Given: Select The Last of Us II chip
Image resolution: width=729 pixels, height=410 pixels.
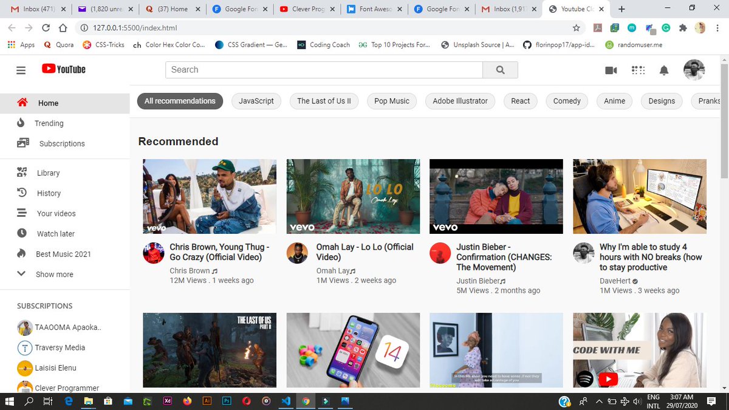Looking at the screenshot, I should pyautogui.click(x=324, y=101).
